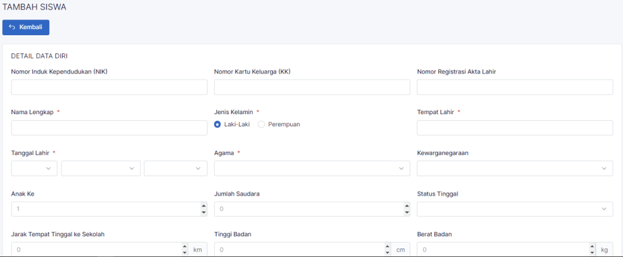Screen dimensions: 623x257
Task: Open the last Tanggal Lahir year dropdown
Action: tap(175, 168)
